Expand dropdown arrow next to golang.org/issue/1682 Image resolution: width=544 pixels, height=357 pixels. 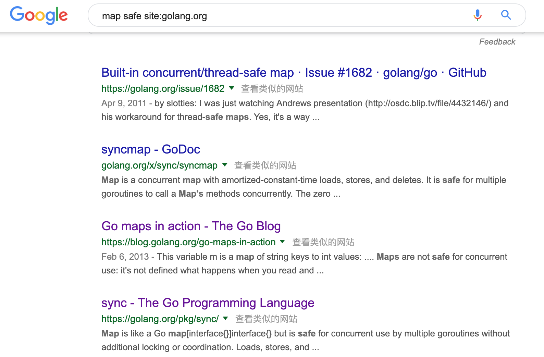232,88
